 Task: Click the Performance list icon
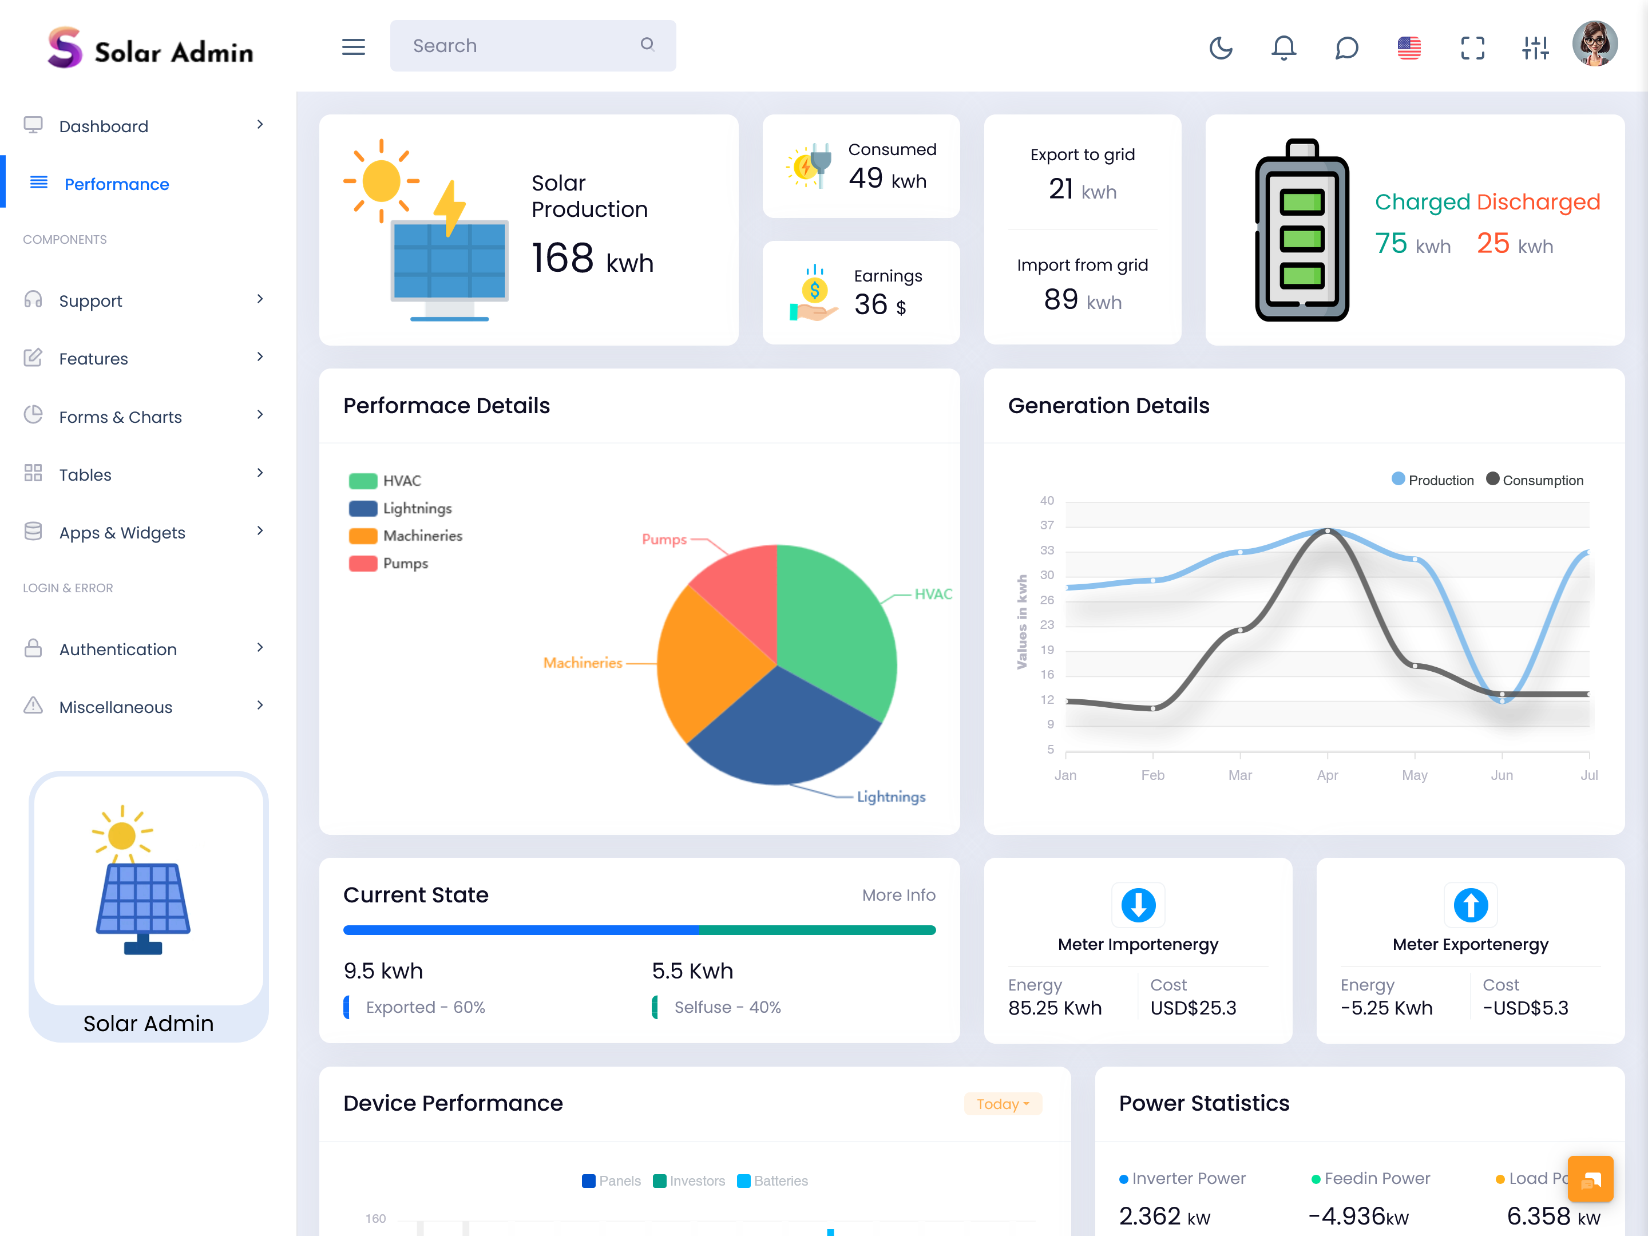pyautogui.click(x=39, y=183)
